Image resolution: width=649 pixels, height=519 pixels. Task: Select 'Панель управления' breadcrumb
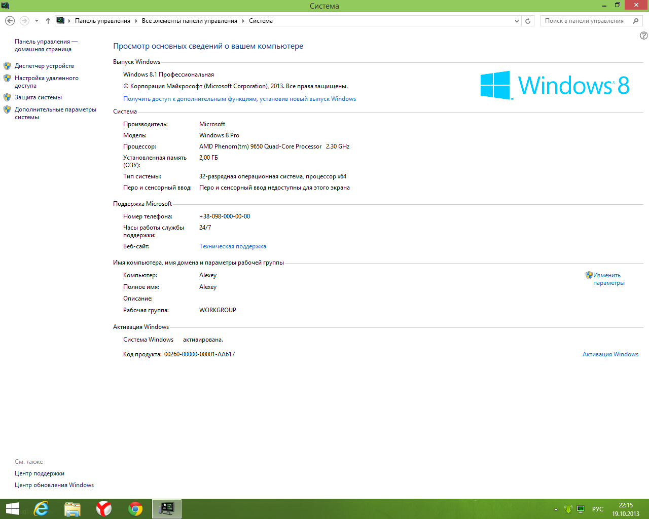(x=102, y=21)
